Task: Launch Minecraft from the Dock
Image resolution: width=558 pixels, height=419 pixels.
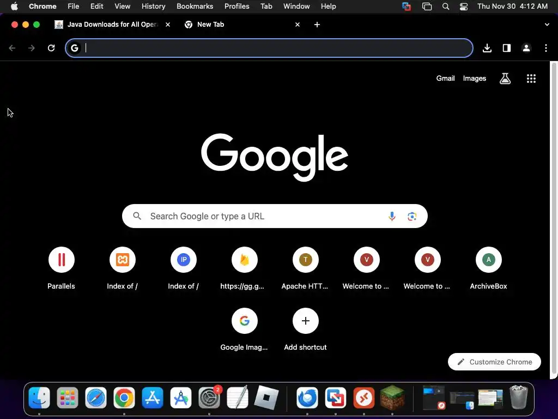Action: pyautogui.click(x=392, y=398)
